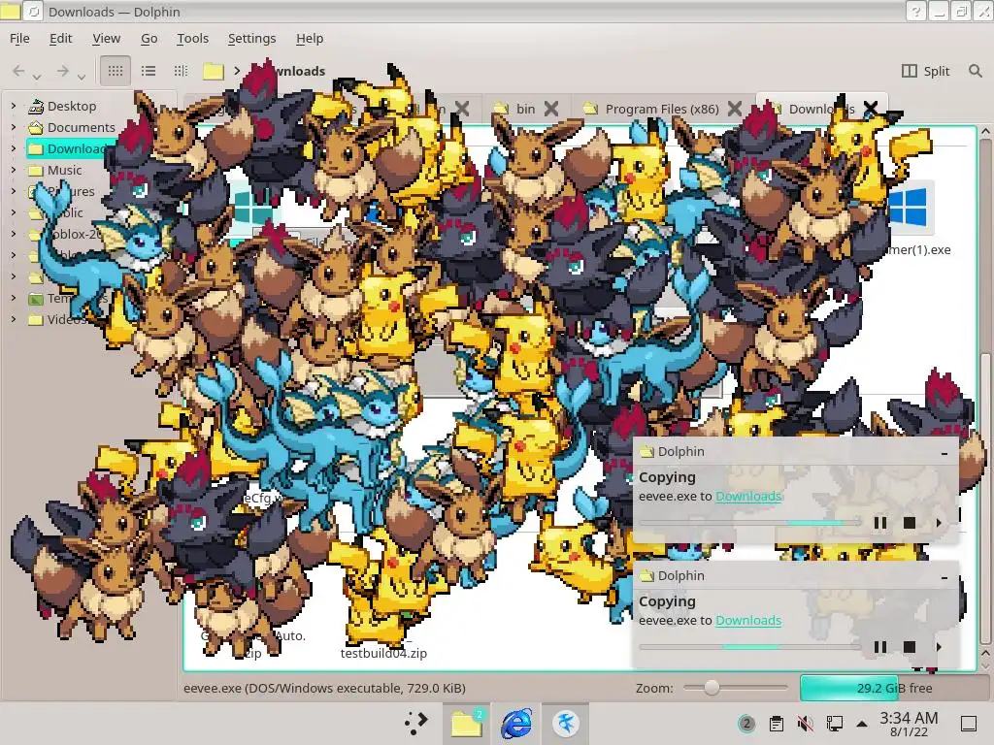
Task: Show hidden system tray icons arrow
Action: tap(862, 724)
